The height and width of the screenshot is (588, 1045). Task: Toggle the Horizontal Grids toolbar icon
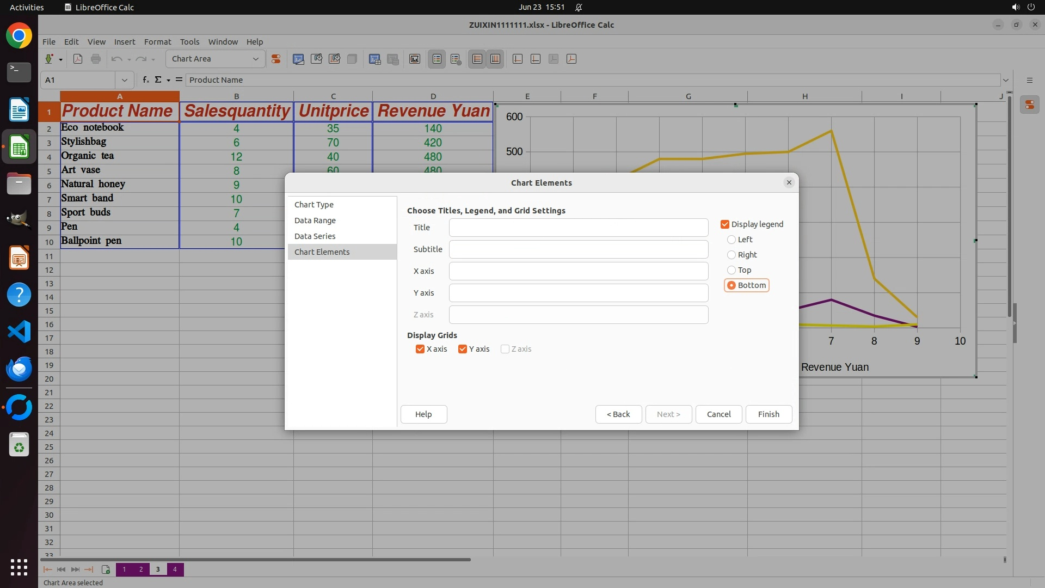tap(477, 59)
